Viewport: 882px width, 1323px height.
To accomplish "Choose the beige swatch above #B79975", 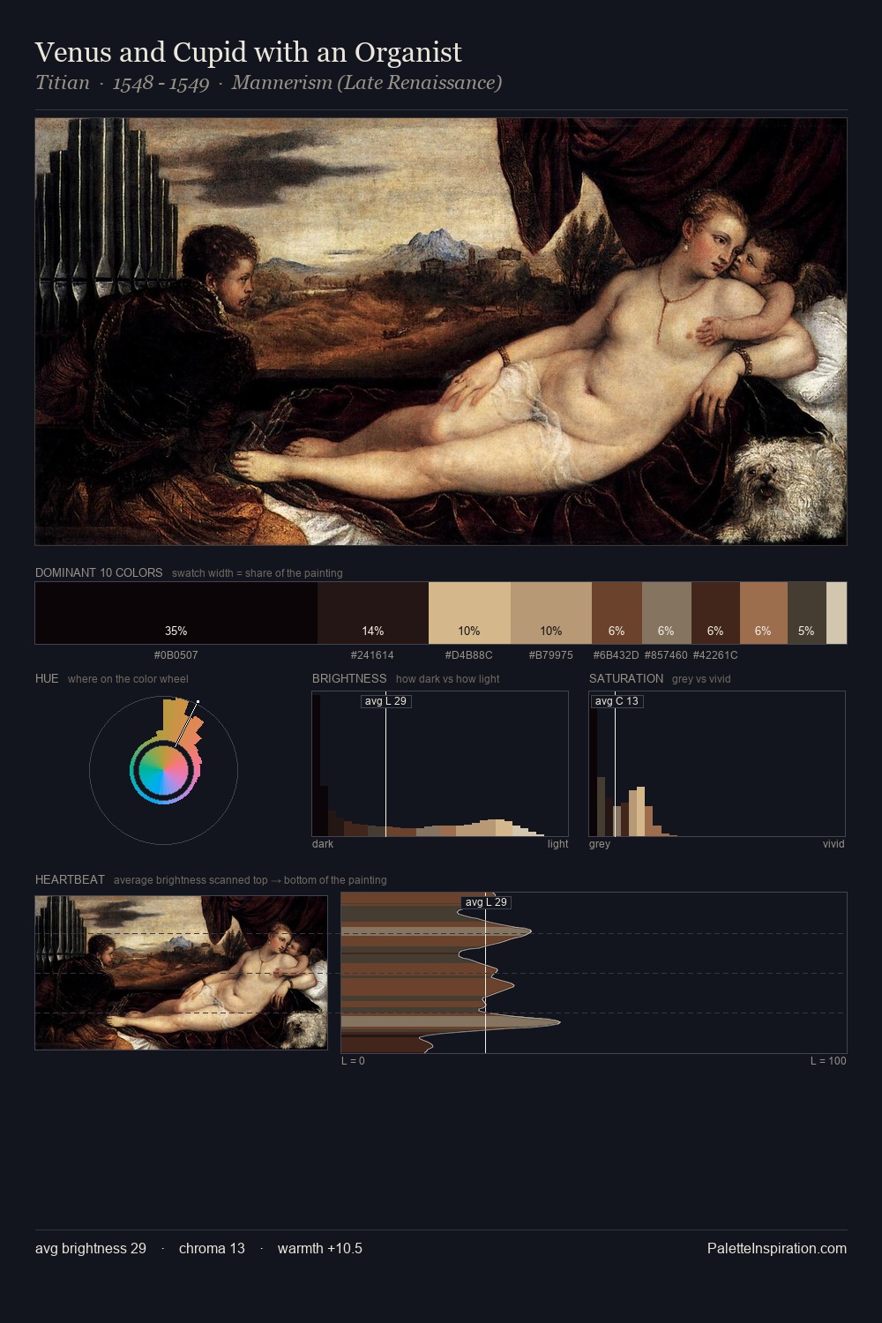I will pos(551,613).
